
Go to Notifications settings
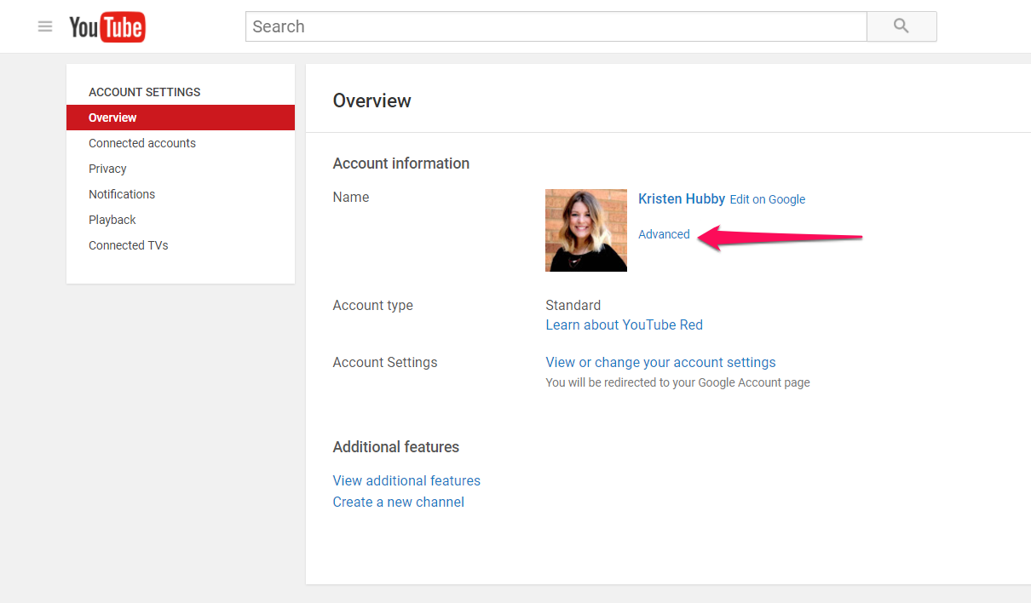coord(122,194)
